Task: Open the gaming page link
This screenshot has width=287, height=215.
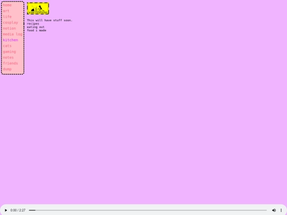Action: point(10,51)
